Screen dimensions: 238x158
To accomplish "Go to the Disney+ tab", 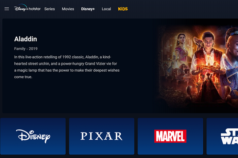I will [x=88, y=9].
